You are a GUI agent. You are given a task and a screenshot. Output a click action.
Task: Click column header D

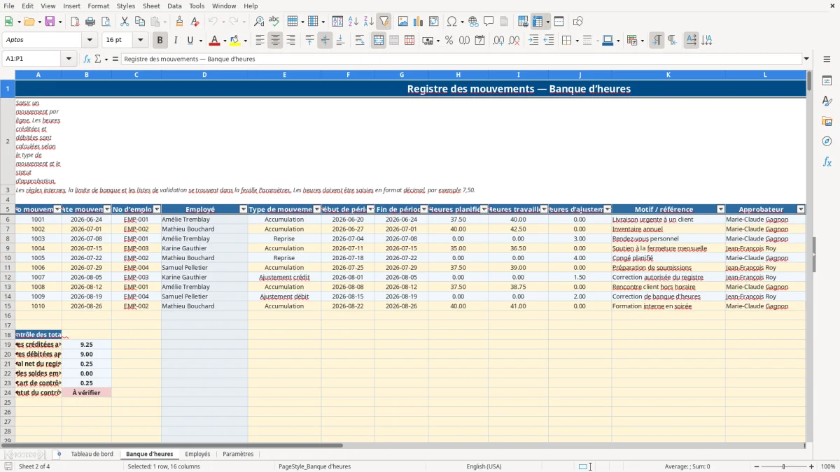[204, 75]
